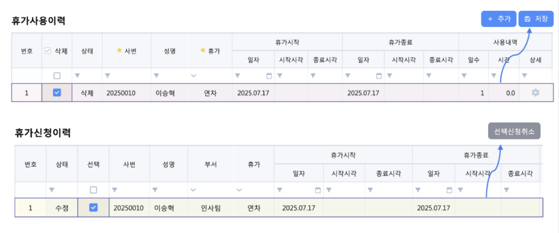Viewport: 559px width, 233px height.
Task: Open calendar picker for 휴가시작 일자 in 휴가신청이력
Action: [x=318, y=190]
